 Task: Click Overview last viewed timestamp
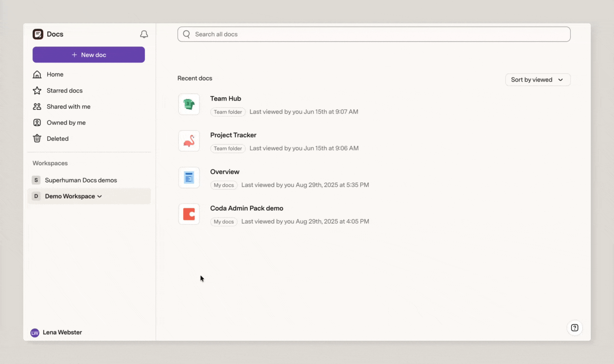(305, 185)
